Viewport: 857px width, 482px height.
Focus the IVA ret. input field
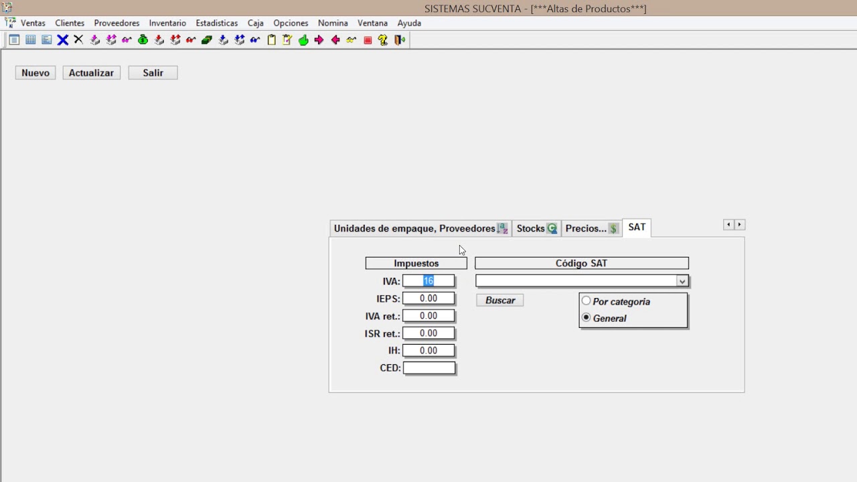[x=428, y=316]
